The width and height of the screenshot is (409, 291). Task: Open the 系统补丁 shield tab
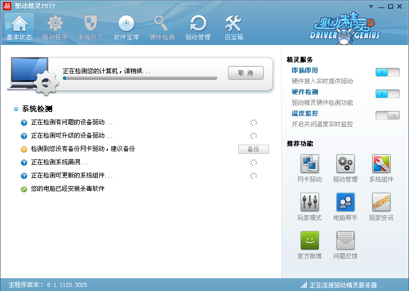tap(91, 28)
